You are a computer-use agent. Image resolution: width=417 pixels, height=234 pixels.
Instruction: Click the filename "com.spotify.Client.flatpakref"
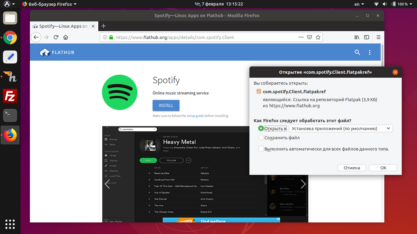point(294,91)
